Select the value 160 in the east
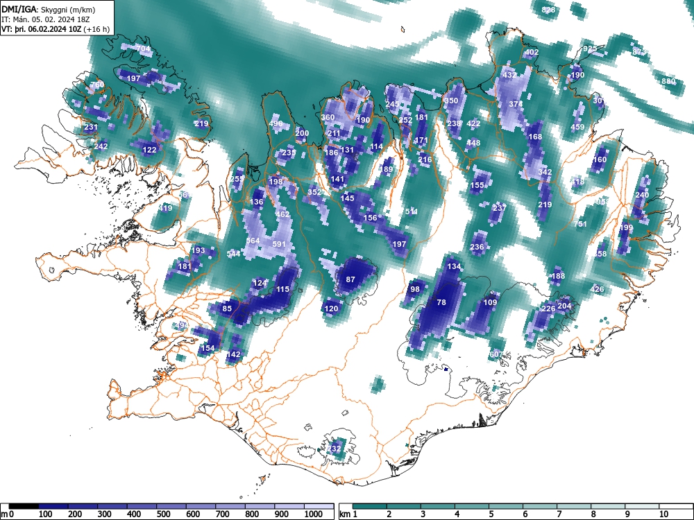This screenshot has width=694, height=520. pyautogui.click(x=600, y=159)
